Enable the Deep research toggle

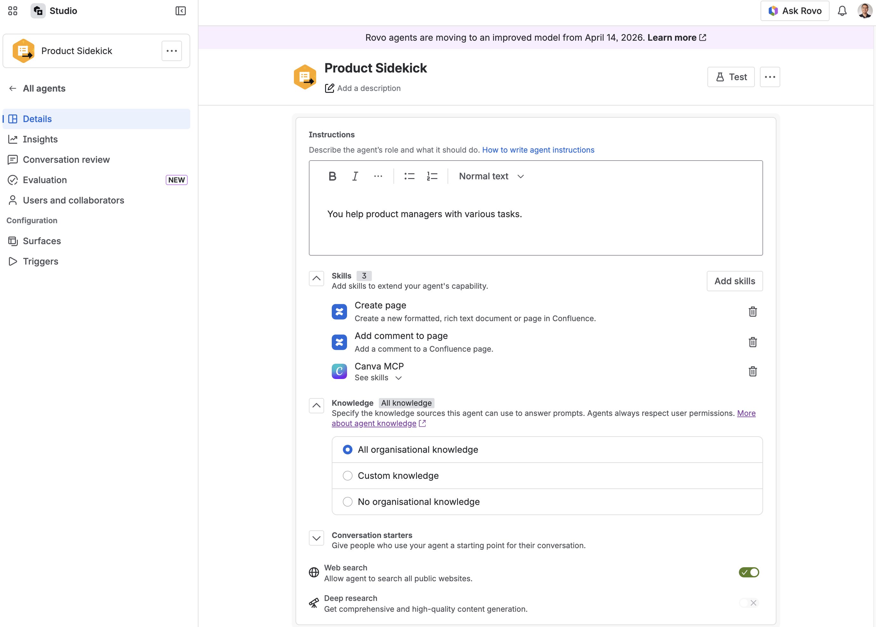pos(748,603)
